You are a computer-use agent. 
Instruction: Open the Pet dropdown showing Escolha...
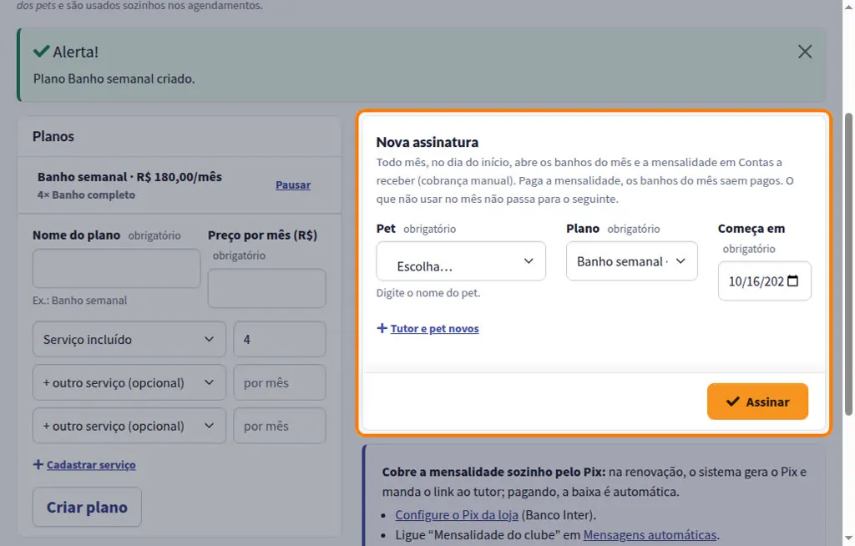pos(461,261)
